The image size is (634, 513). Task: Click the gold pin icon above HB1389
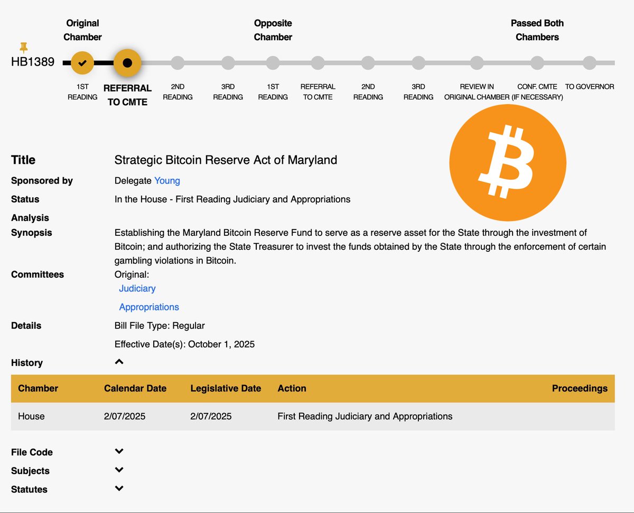click(x=23, y=47)
